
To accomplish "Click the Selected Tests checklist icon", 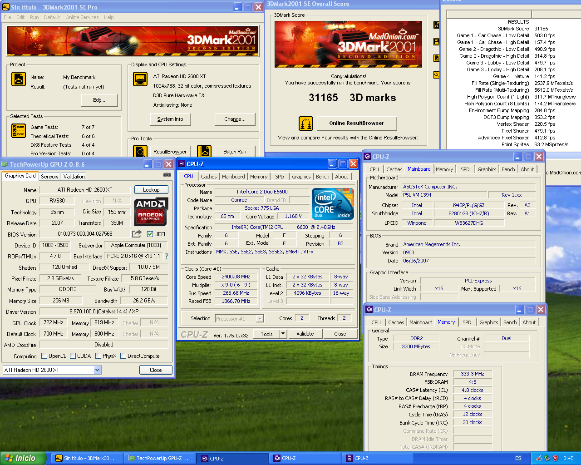I will click(18, 131).
